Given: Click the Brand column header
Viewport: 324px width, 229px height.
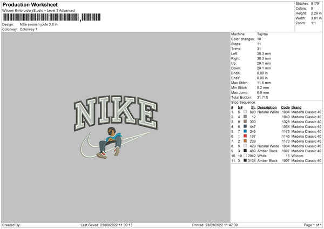Looking at the screenshot, I should (296, 107).
